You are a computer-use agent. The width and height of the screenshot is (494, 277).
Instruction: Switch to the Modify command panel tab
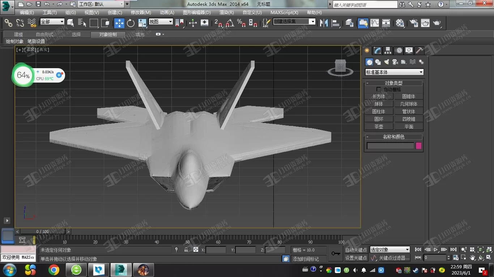pos(378,50)
